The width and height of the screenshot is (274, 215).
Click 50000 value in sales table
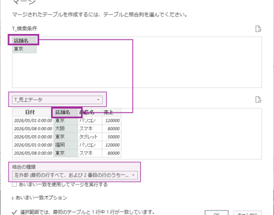click(112, 137)
